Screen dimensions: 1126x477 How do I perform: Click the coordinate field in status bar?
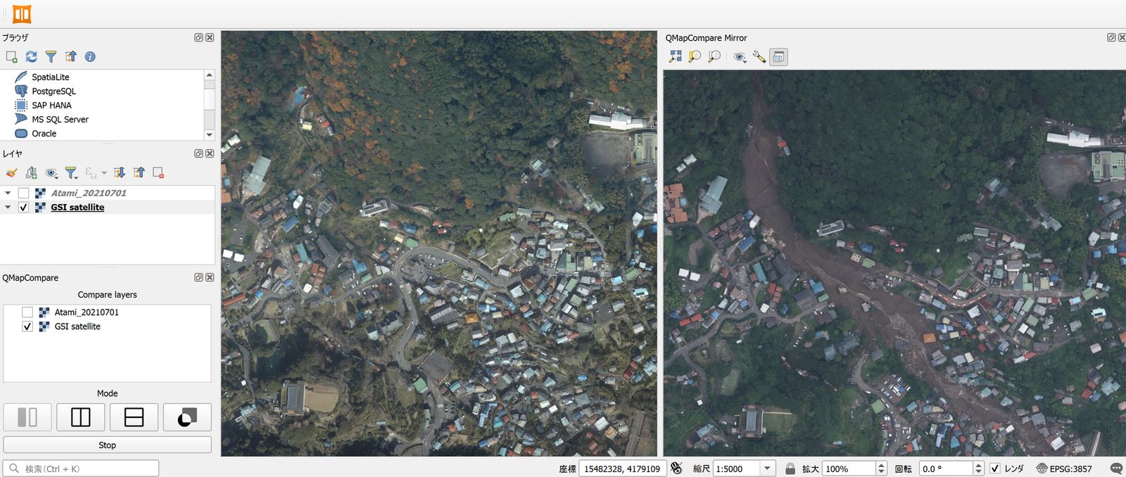click(622, 469)
